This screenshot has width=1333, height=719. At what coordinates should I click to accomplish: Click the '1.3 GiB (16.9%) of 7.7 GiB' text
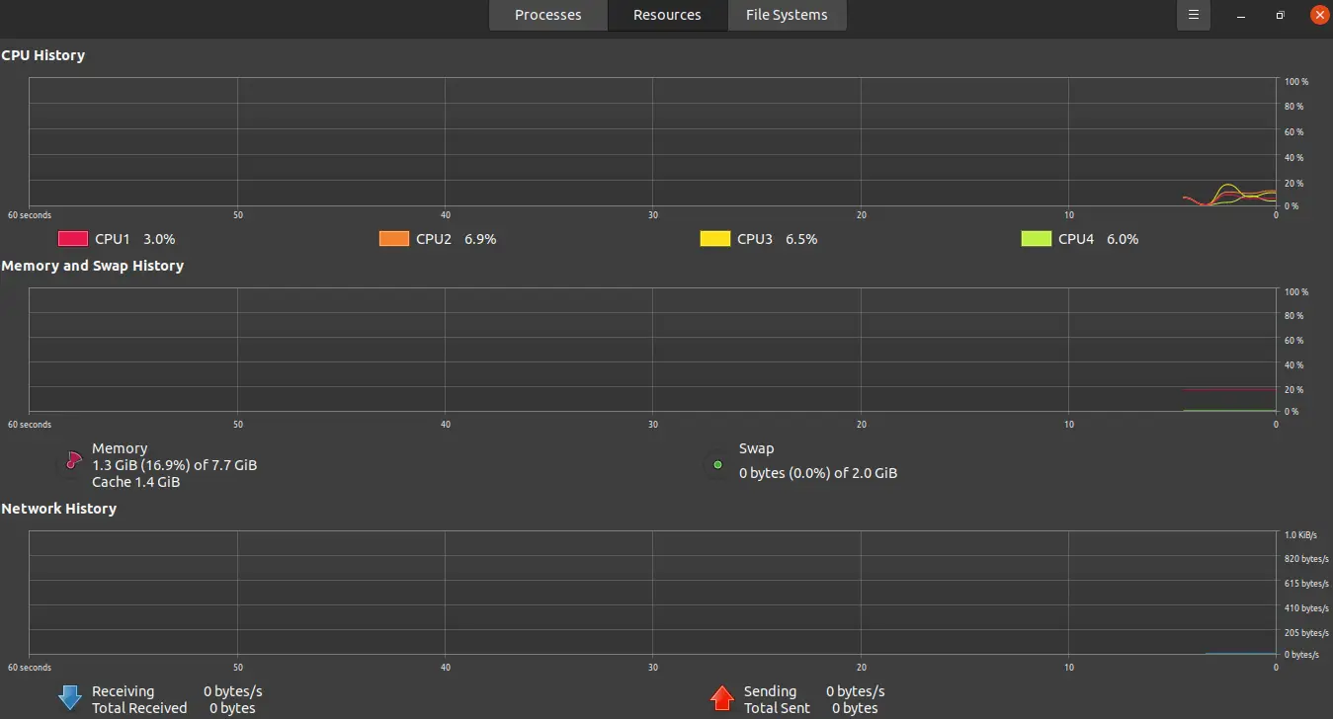click(x=175, y=465)
